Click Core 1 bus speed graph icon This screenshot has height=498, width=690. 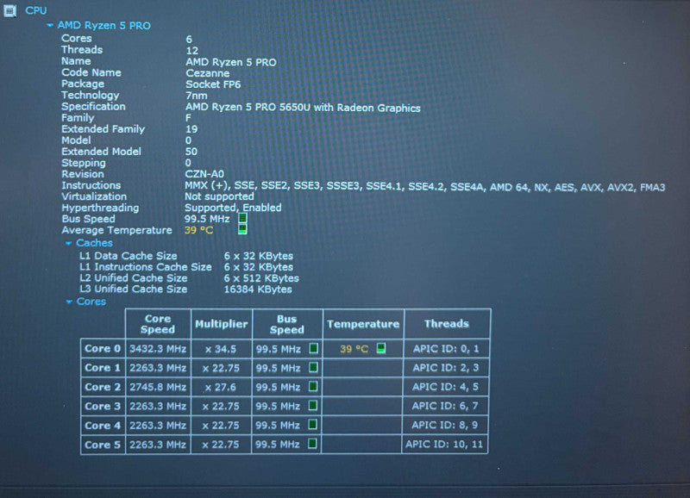[x=313, y=367]
